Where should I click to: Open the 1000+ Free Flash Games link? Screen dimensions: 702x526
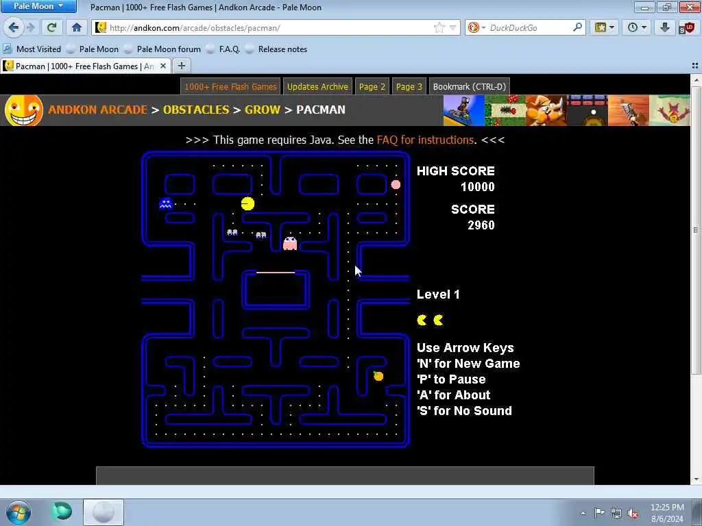(230, 87)
